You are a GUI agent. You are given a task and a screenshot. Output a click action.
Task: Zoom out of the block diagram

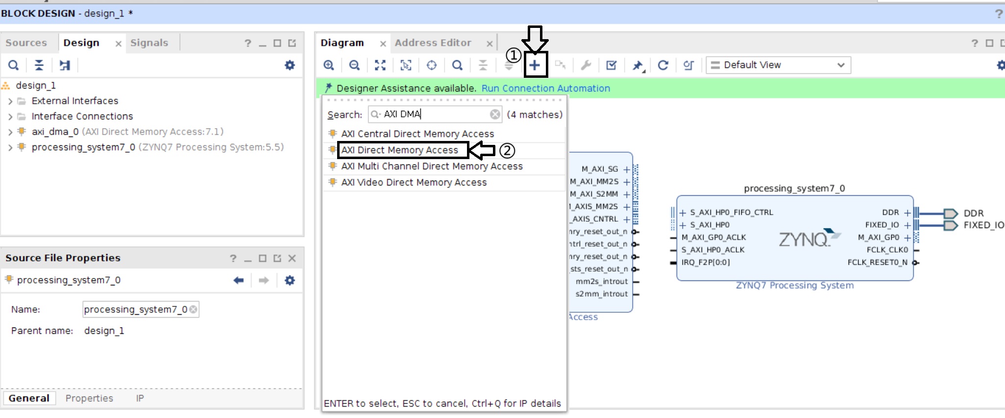pyautogui.click(x=354, y=65)
